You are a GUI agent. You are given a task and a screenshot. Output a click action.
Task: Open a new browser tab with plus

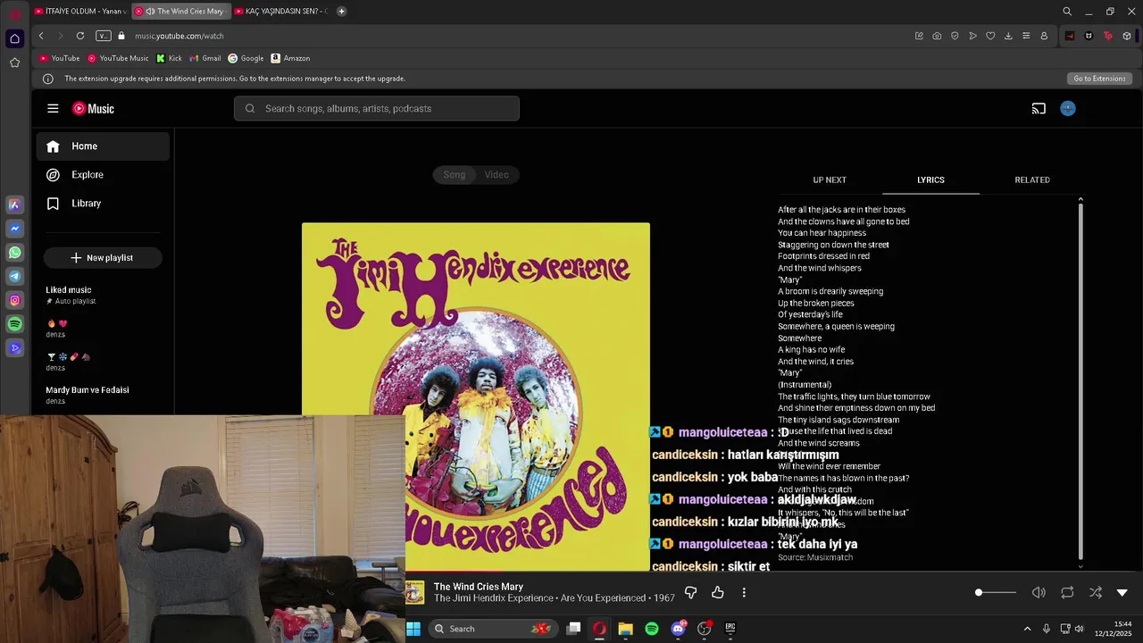(x=342, y=12)
